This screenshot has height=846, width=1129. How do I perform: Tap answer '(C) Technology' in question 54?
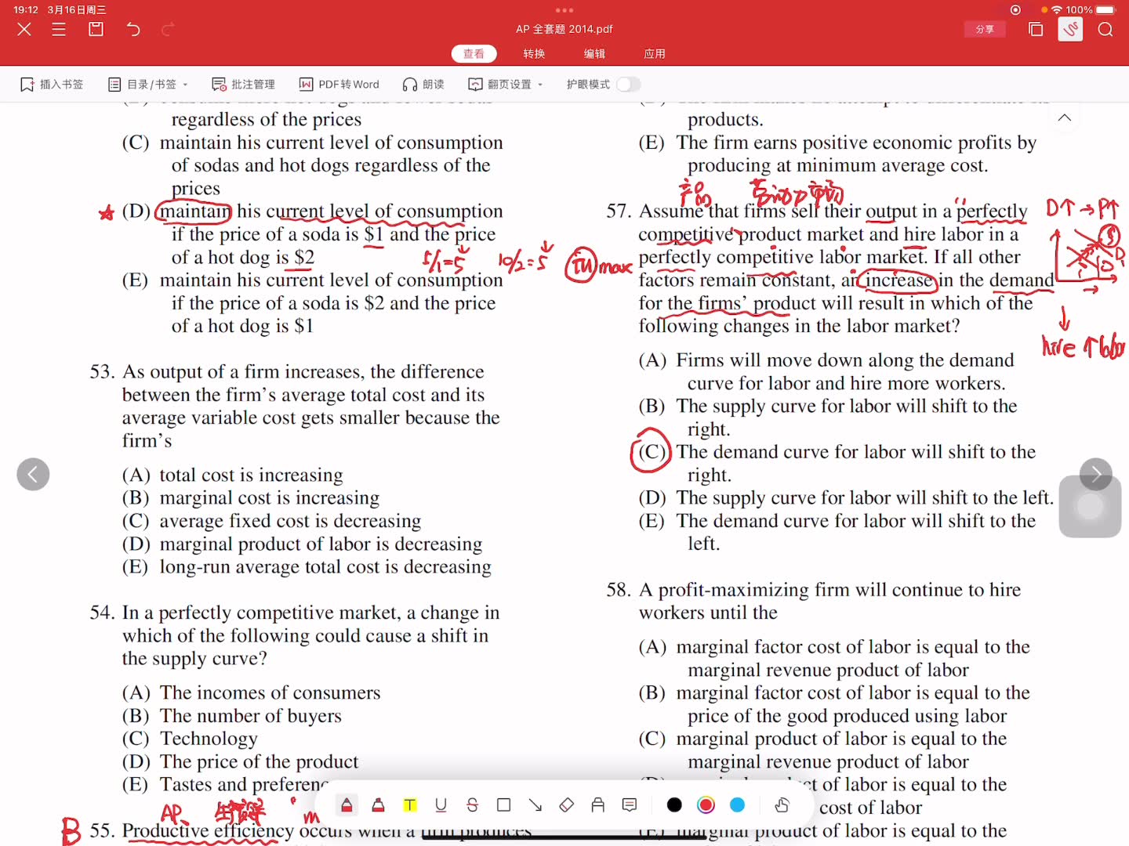pos(190,739)
